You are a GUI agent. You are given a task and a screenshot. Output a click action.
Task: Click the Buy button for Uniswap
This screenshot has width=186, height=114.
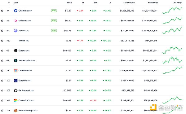(x=54, y=21)
